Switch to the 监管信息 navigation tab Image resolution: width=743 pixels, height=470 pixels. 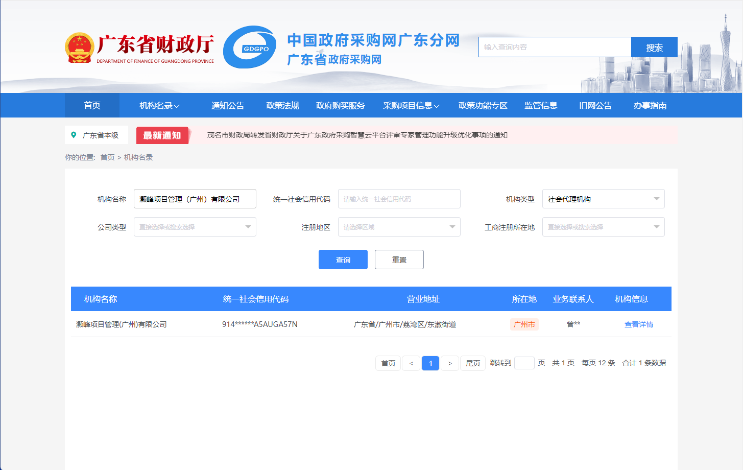pos(541,106)
